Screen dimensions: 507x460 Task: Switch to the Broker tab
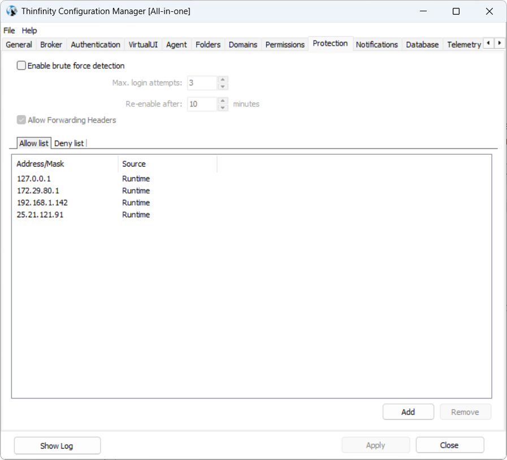click(51, 45)
